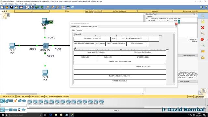Screen dimensions: 208x117
Task: Click Set Tiled Background button
Action: point(119,11)
